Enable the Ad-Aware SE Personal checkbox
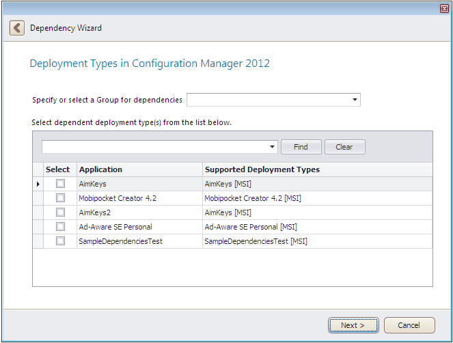The height and width of the screenshot is (343, 453). tap(60, 227)
